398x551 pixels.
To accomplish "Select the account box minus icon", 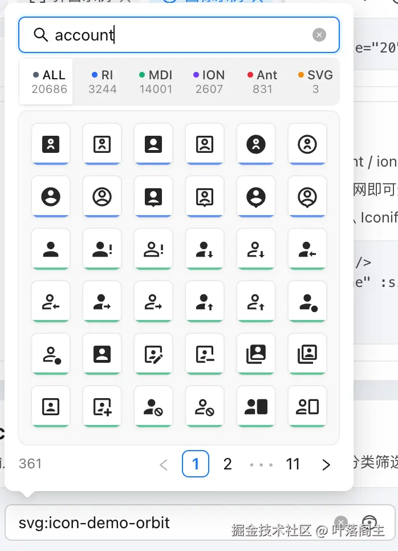I will [205, 354].
